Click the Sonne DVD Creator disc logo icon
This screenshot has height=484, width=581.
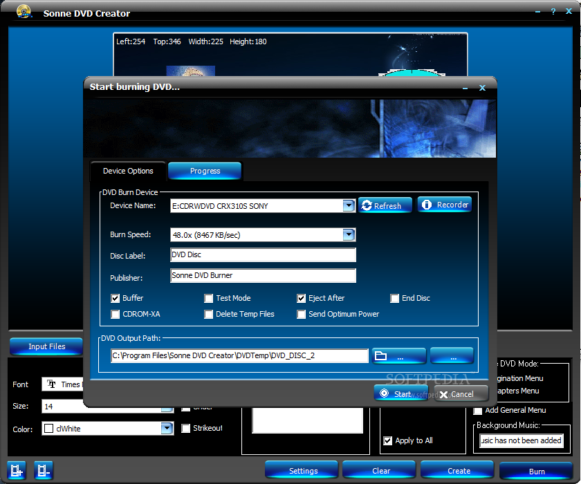click(x=24, y=12)
